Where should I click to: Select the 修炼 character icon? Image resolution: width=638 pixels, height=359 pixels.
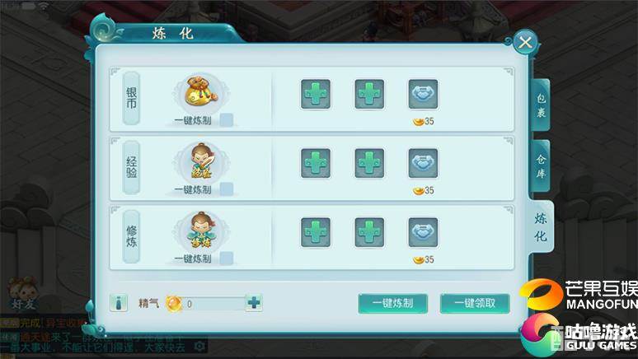point(202,230)
